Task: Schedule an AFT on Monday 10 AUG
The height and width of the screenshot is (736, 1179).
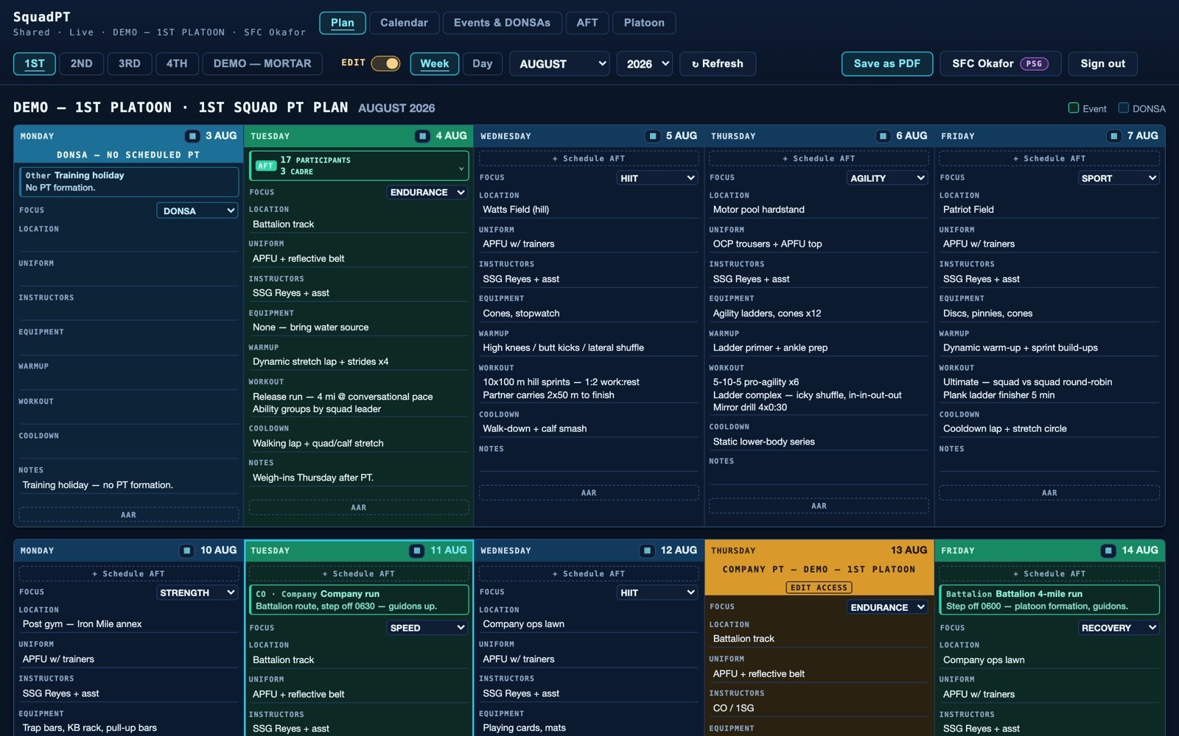Action: coord(129,573)
